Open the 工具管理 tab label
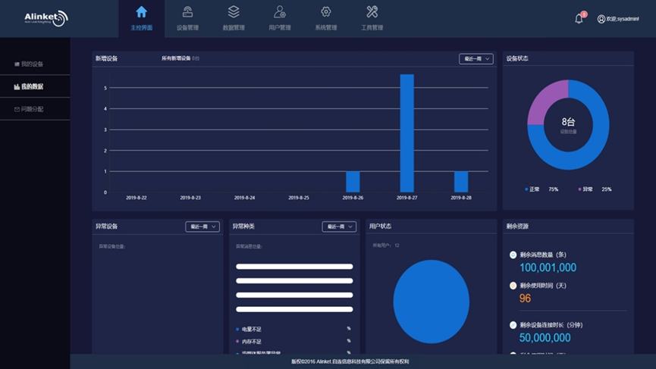This screenshot has width=656, height=369. 372,27
